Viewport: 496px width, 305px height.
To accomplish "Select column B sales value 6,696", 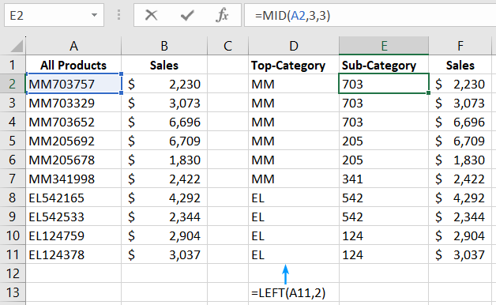I will click(164, 122).
